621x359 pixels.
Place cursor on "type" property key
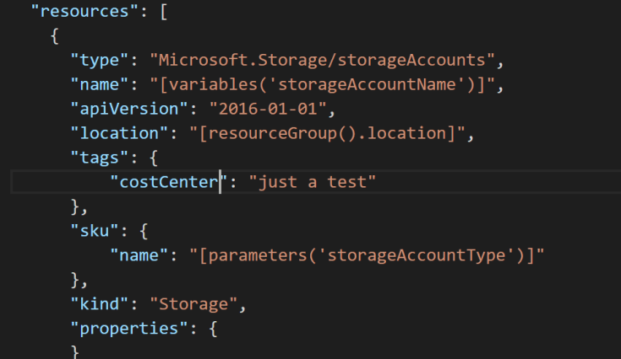click(101, 60)
